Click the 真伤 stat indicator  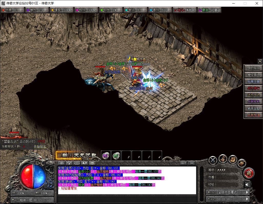tap(160, 10)
